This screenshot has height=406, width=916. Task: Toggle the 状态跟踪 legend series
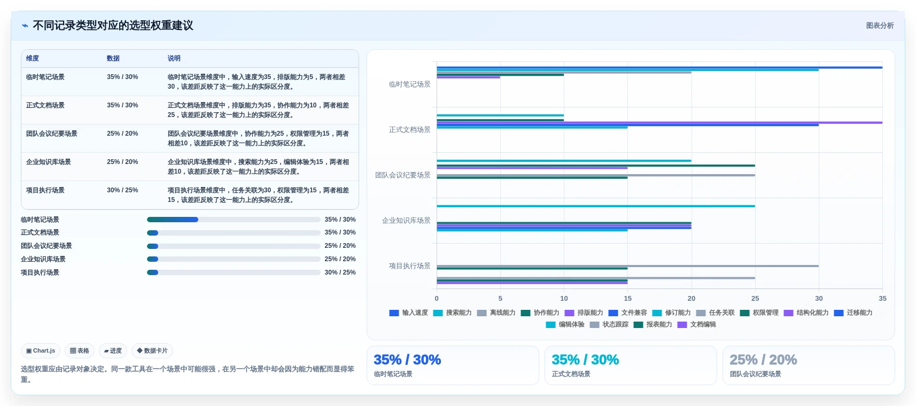point(609,324)
